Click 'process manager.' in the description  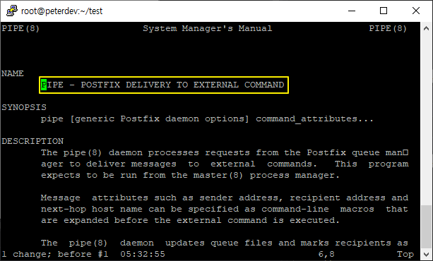295,176
